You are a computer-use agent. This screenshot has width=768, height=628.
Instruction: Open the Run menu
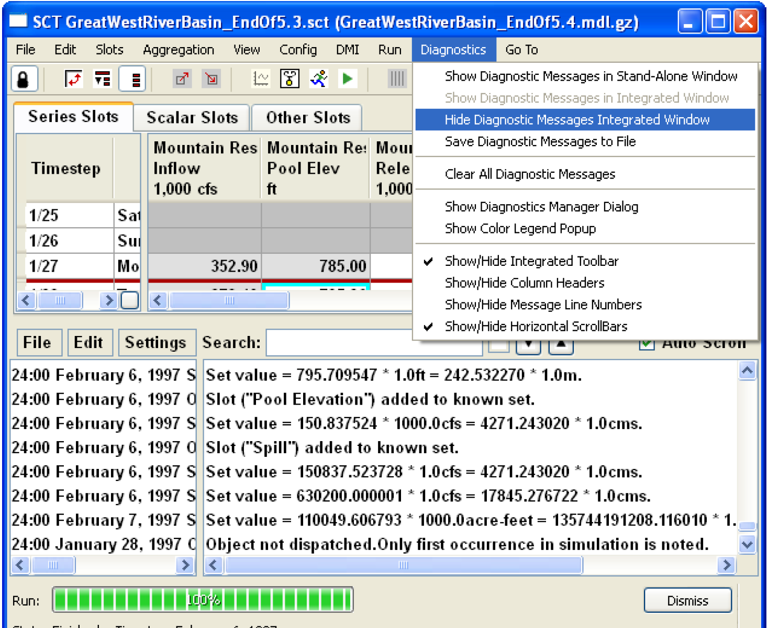[x=390, y=50]
